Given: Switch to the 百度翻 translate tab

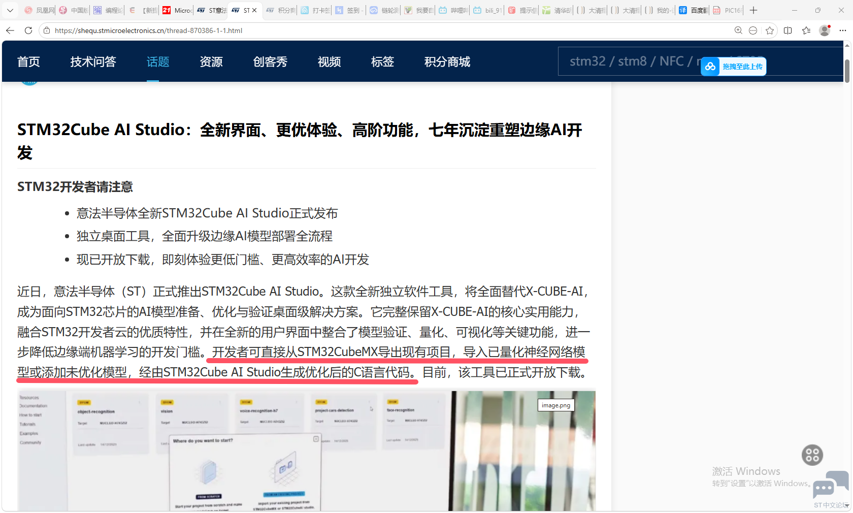Looking at the screenshot, I should point(693,10).
